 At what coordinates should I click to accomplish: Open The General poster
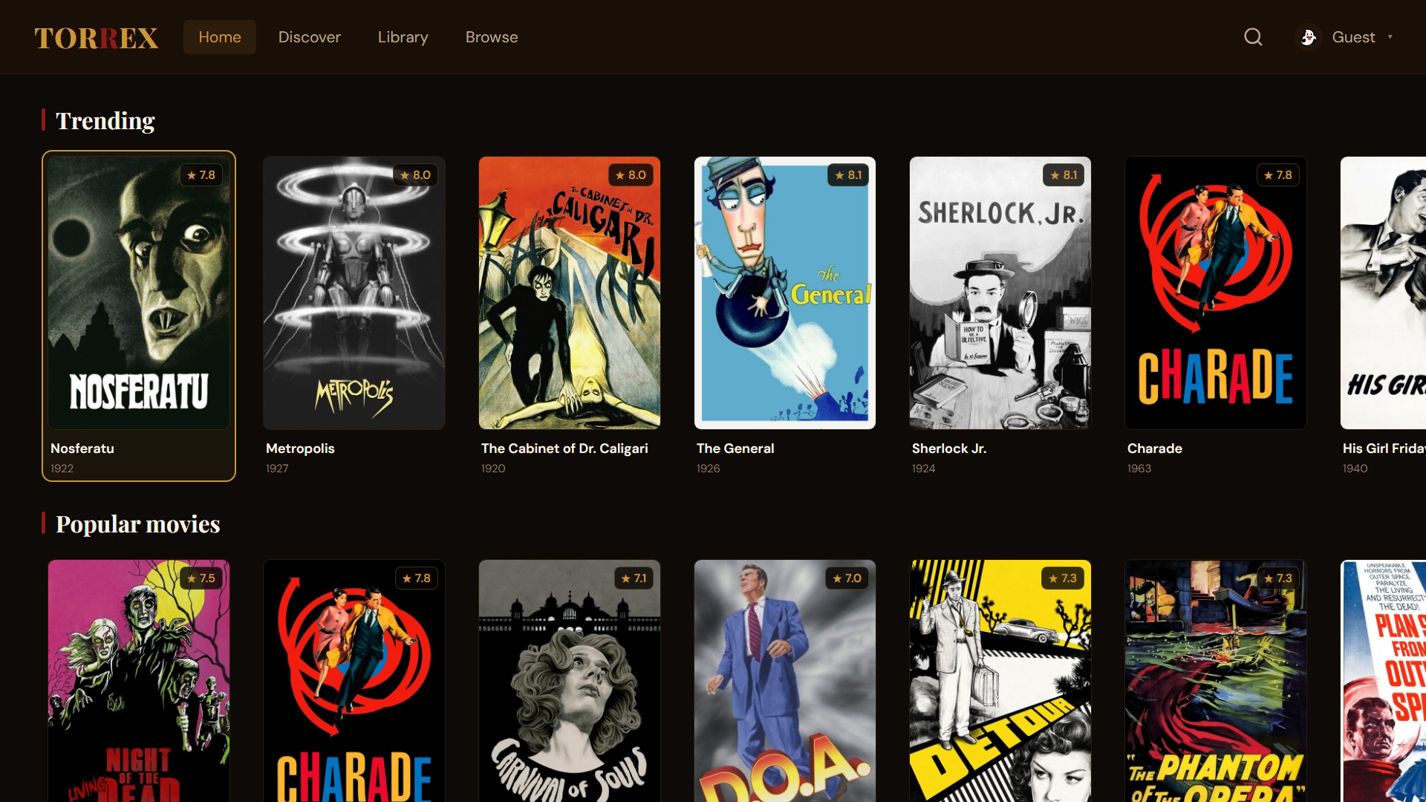[785, 293]
